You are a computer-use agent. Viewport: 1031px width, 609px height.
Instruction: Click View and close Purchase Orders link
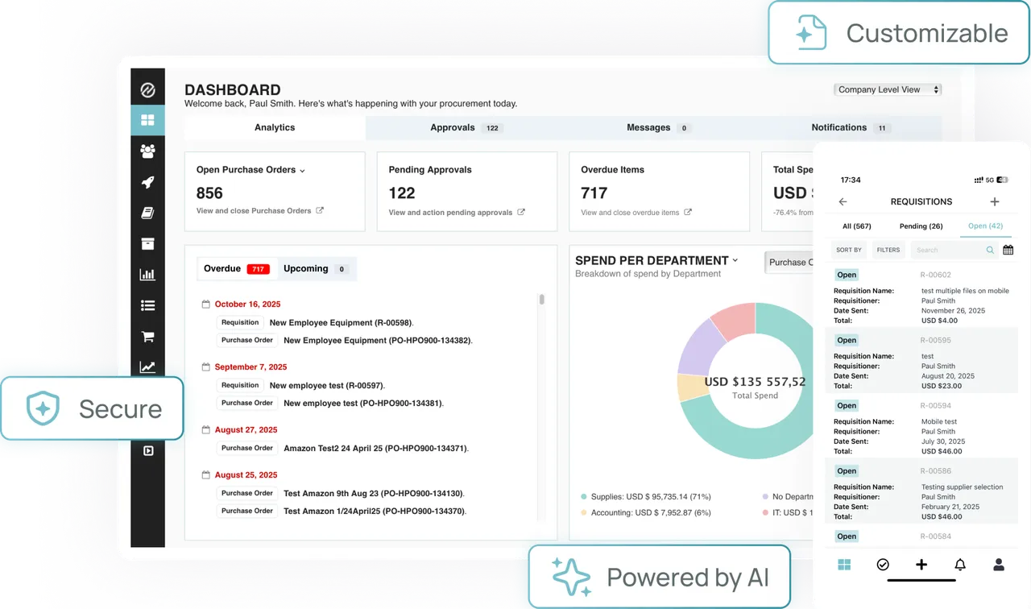[x=254, y=210]
